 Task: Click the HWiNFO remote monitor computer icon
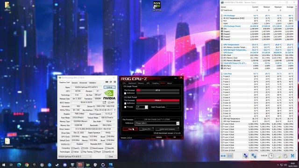click(245, 156)
